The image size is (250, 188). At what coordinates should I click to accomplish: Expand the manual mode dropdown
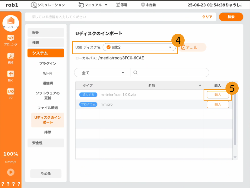(106, 5)
